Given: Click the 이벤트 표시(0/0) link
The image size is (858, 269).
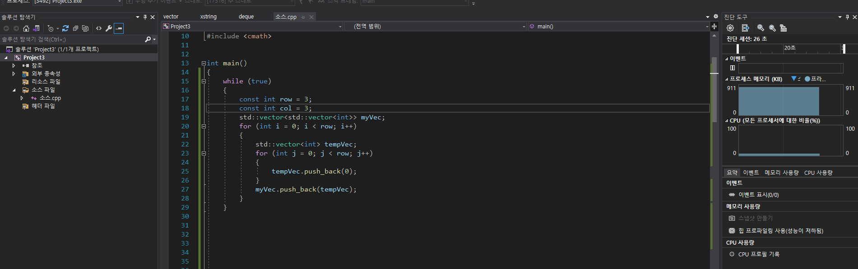Looking at the screenshot, I should [x=759, y=195].
